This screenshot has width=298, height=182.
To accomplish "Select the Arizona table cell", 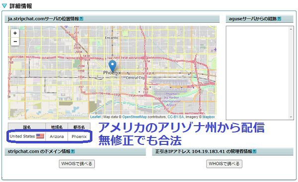I will pos(57,136).
